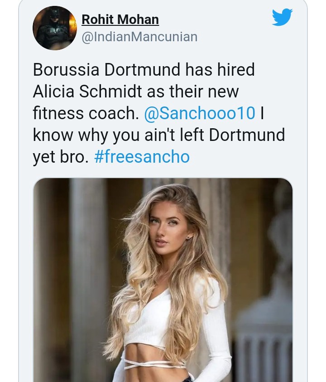
Task: Open the @Sanchooo10 mention
Action: click(x=200, y=113)
